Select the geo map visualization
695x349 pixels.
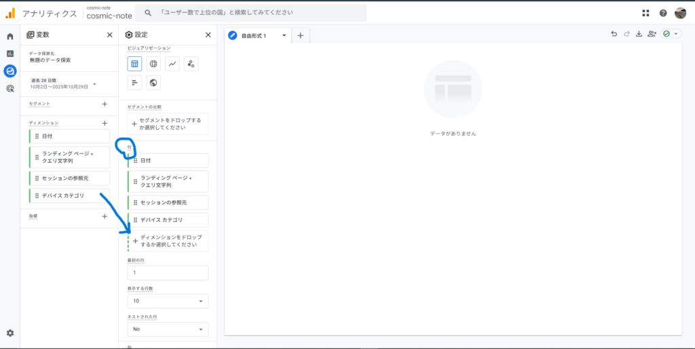(154, 83)
